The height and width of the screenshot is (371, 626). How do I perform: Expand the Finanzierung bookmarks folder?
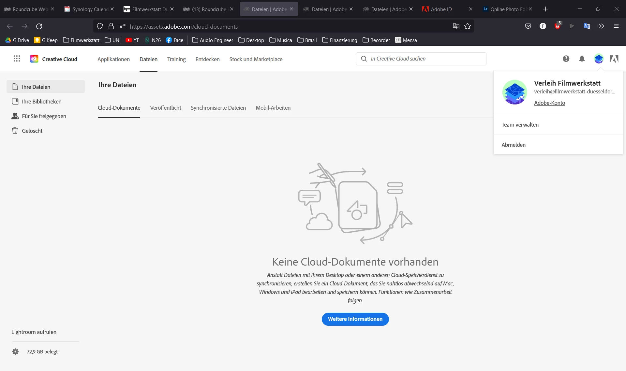(340, 40)
